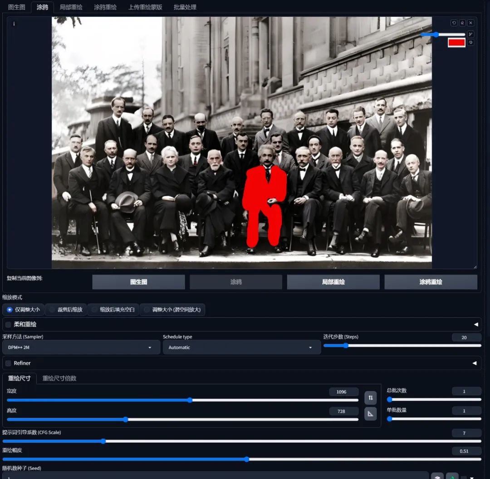Switch to the 图生图 tab

pyautogui.click(x=17, y=7)
